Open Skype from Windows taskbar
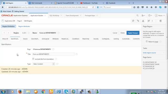 coord(66,92)
